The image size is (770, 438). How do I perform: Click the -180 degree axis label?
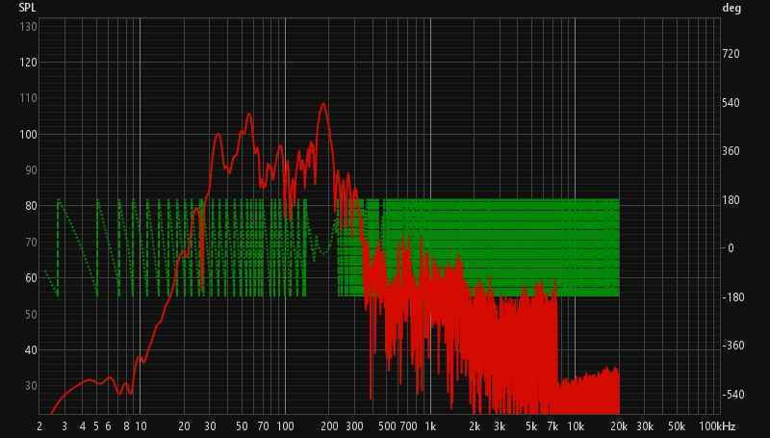tap(733, 297)
